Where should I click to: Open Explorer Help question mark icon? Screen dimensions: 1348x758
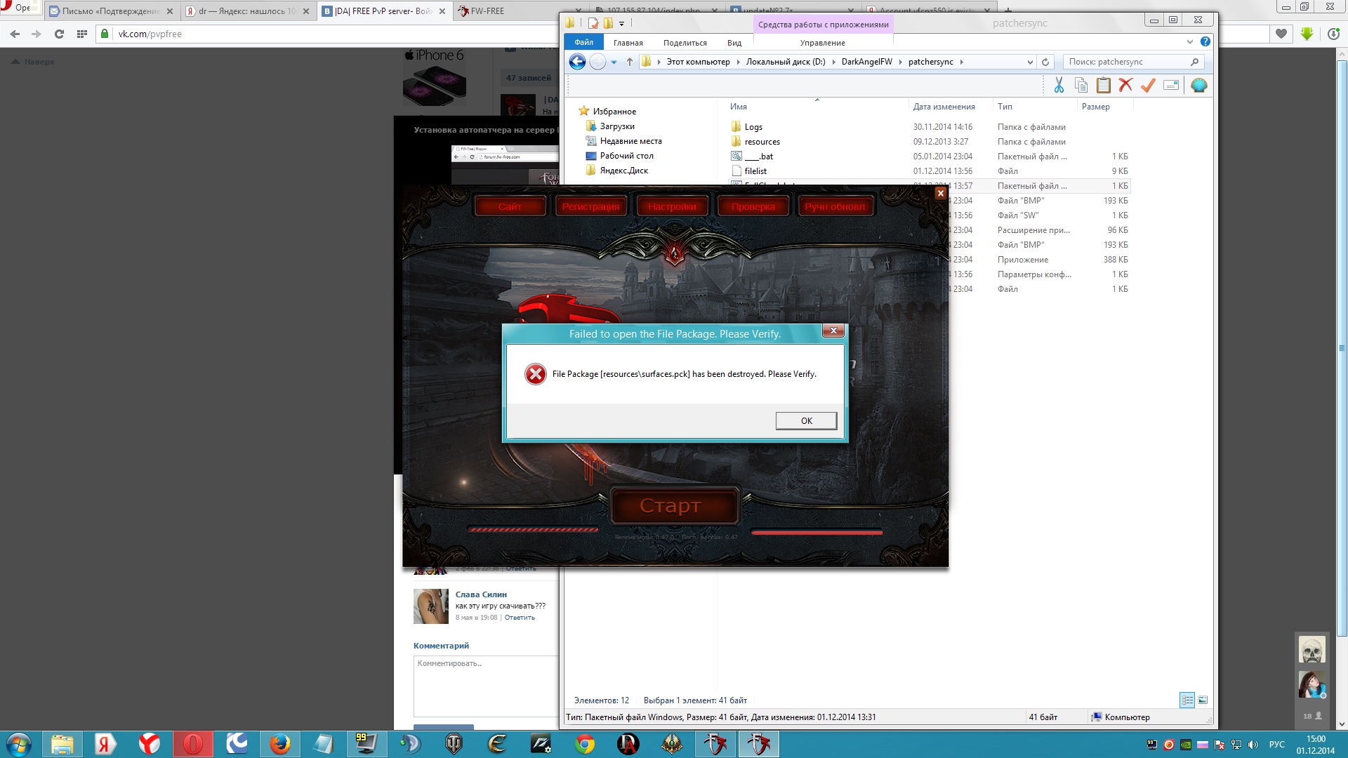coord(1205,42)
